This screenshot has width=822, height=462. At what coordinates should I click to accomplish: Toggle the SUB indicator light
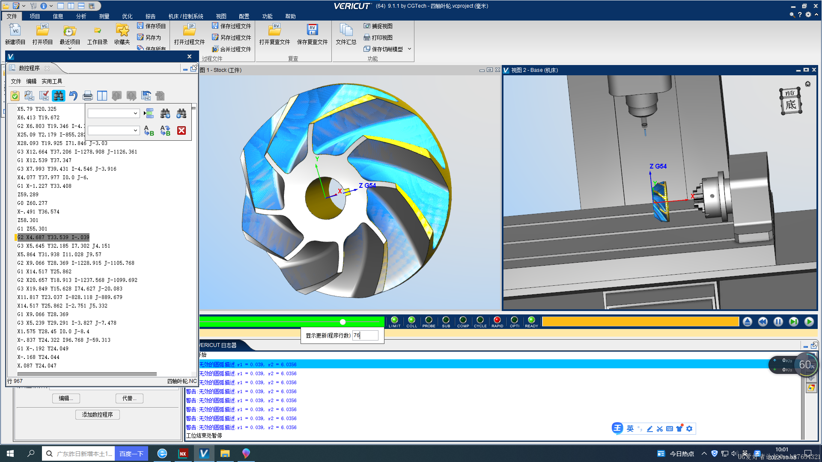[x=446, y=320]
